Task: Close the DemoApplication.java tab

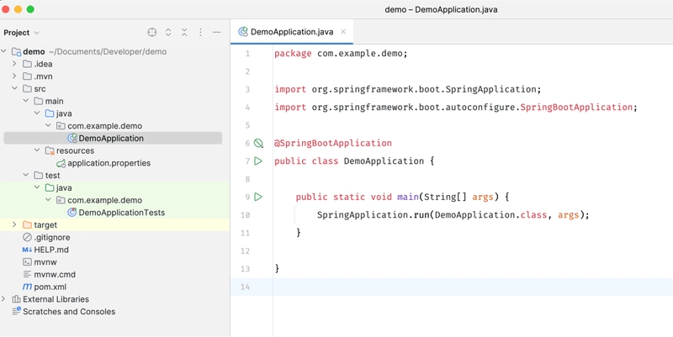Action: tap(343, 32)
